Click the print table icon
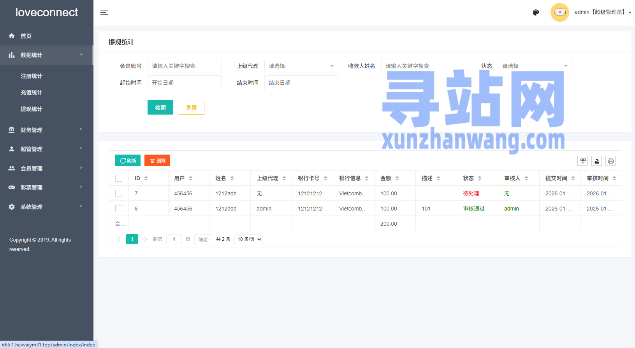This screenshot has height=348, width=635. pyautogui.click(x=610, y=161)
